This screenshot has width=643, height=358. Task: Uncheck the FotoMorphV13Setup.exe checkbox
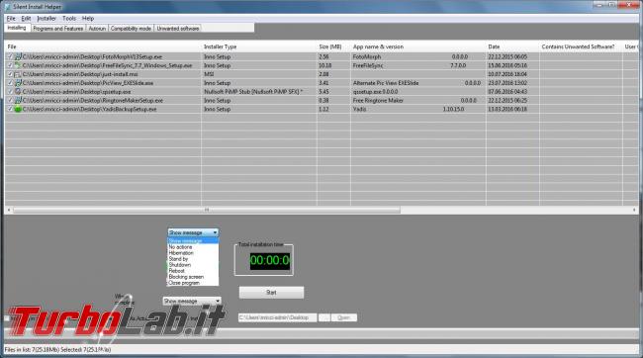[x=10, y=57]
